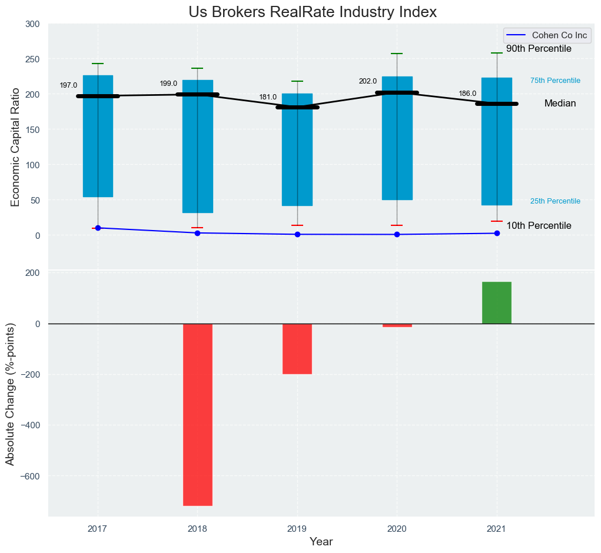Click the red 10th percentile cap for 2021
Screen dimensions: 601x553
497,221
